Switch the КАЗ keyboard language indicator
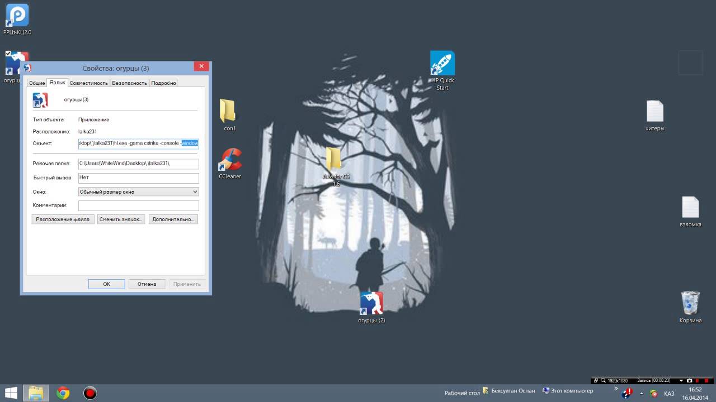The image size is (716, 402). tap(669, 394)
